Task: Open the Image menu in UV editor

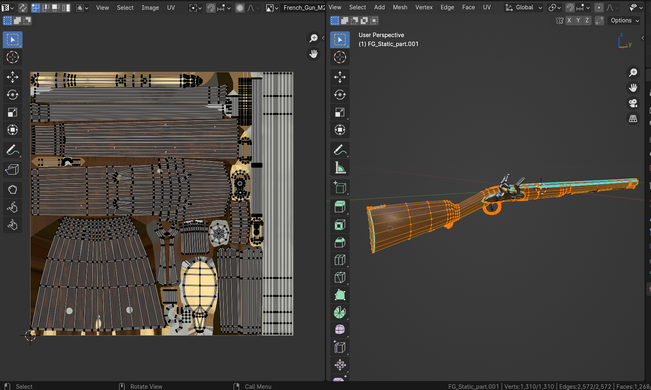Action: click(x=150, y=8)
